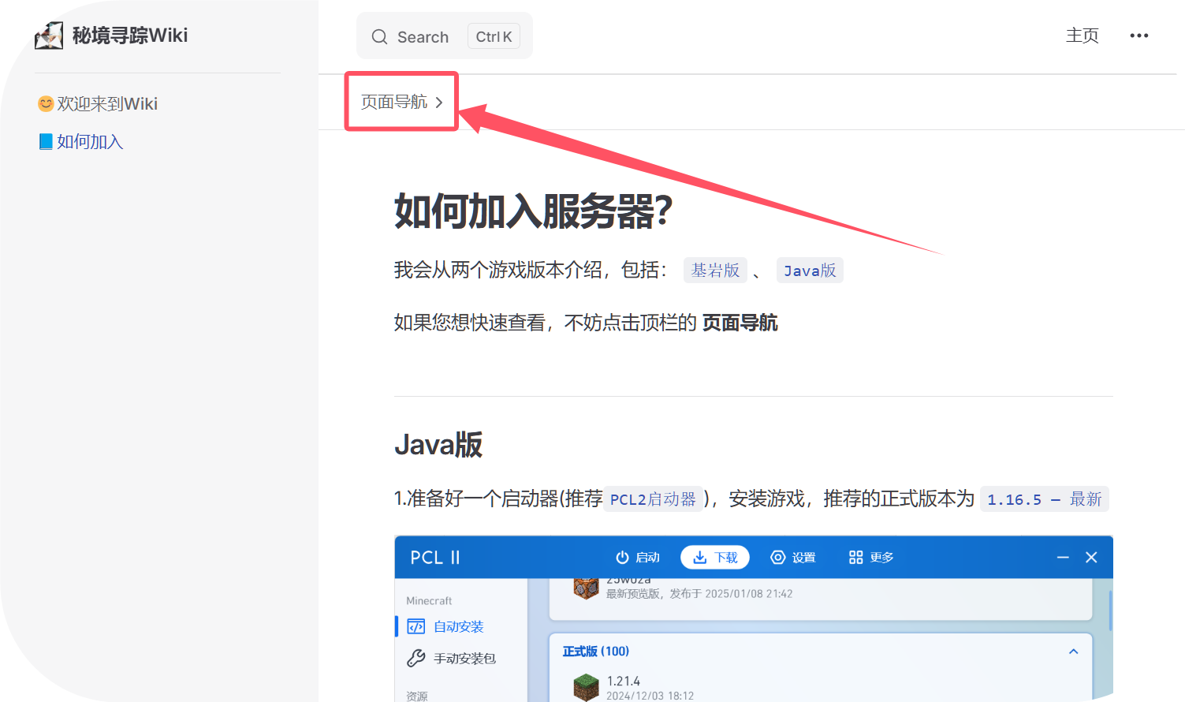1185x702 pixels.
Task: Open the 设置 gear icon in PCL II
Action: [778, 557]
